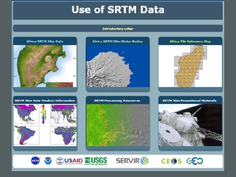The image size is (236, 177).
Task: Click the Africa terrain elevation thumbnail
Action: click(x=45, y=66)
